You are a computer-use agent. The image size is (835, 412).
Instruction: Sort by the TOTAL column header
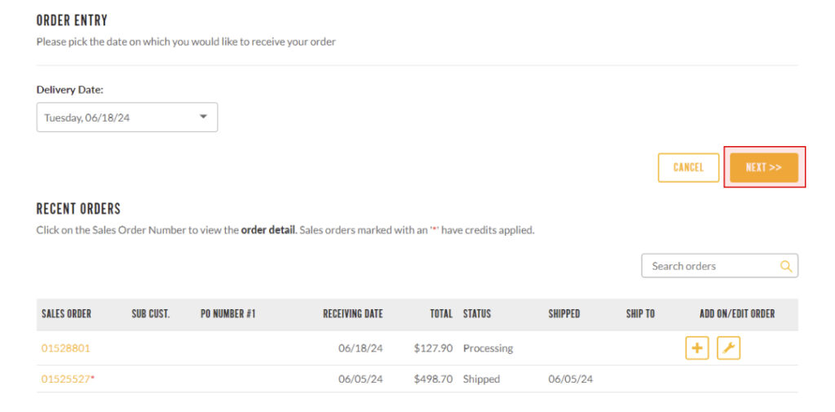click(x=441, y=314)
